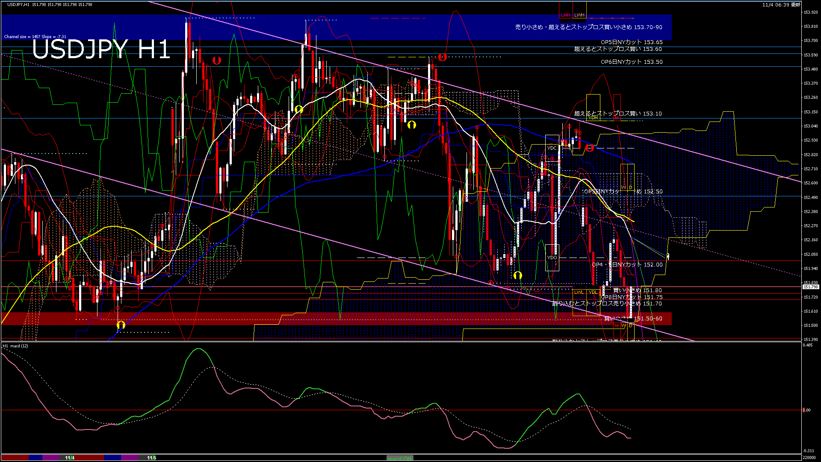Click the 11/4 06:39 更新 timestamp
Image resolution: width=821 pixels, height=462 pixels.
[x=781, y=5]
